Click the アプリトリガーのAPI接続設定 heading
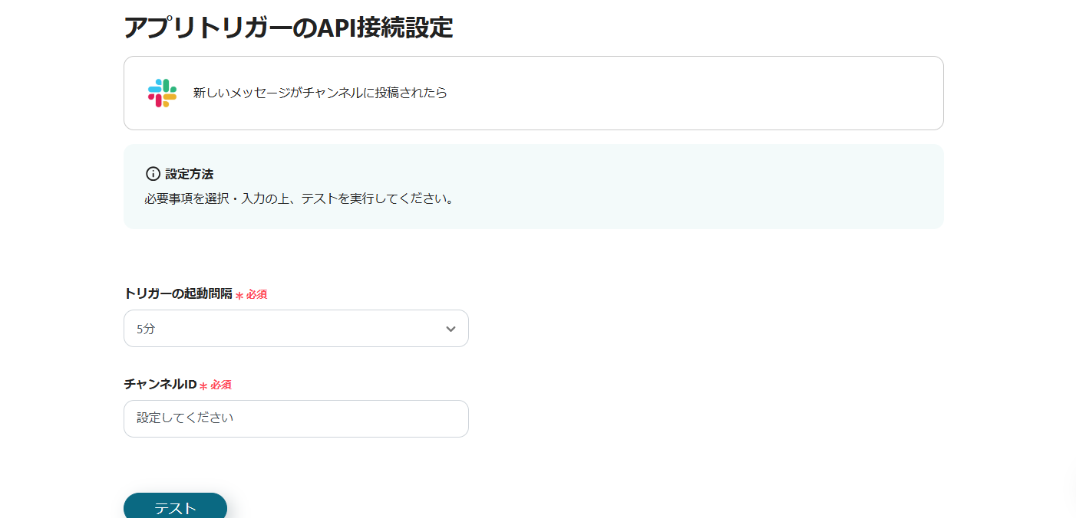 [x=289, y=28]
